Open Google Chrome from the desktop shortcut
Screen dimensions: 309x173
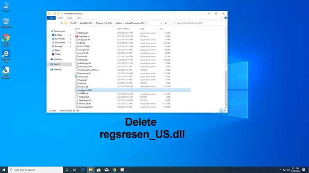(6, 38)
